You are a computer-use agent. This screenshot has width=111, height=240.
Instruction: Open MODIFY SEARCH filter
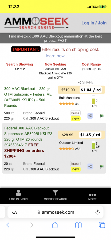click(55, 195)
